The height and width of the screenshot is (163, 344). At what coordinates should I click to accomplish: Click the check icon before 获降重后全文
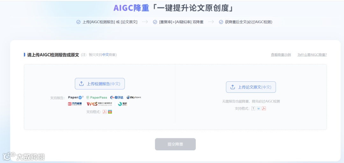click(221, 22)
